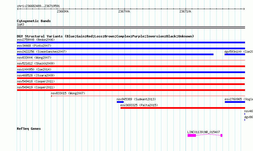Click the red bar of esv3693325
The width and height of the screenshot is (253, 151).
[183, 108]
